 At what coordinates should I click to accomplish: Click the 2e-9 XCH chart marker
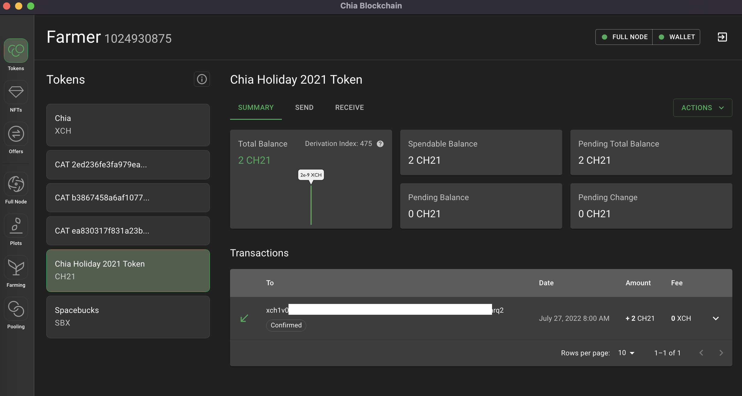pyautogui.click(x=311, y=175)
